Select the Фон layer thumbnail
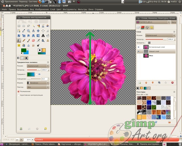The width and height of the screenshot is (182, 146). pos(146,56)
